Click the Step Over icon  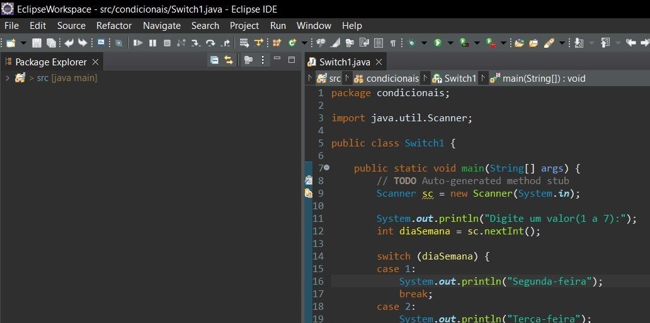(x=210, y=43)
